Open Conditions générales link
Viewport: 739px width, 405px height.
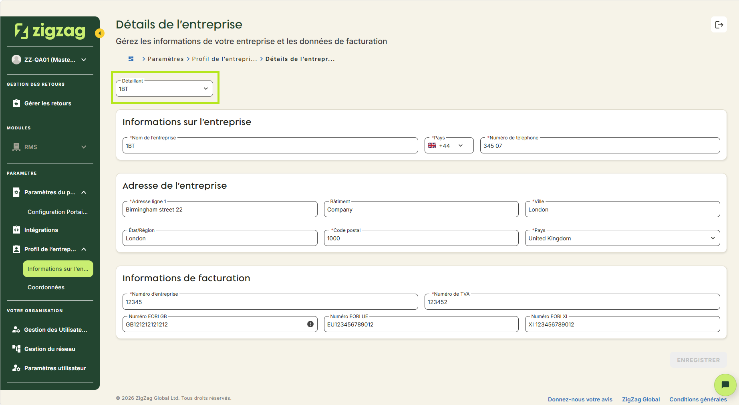pos(698,399)
